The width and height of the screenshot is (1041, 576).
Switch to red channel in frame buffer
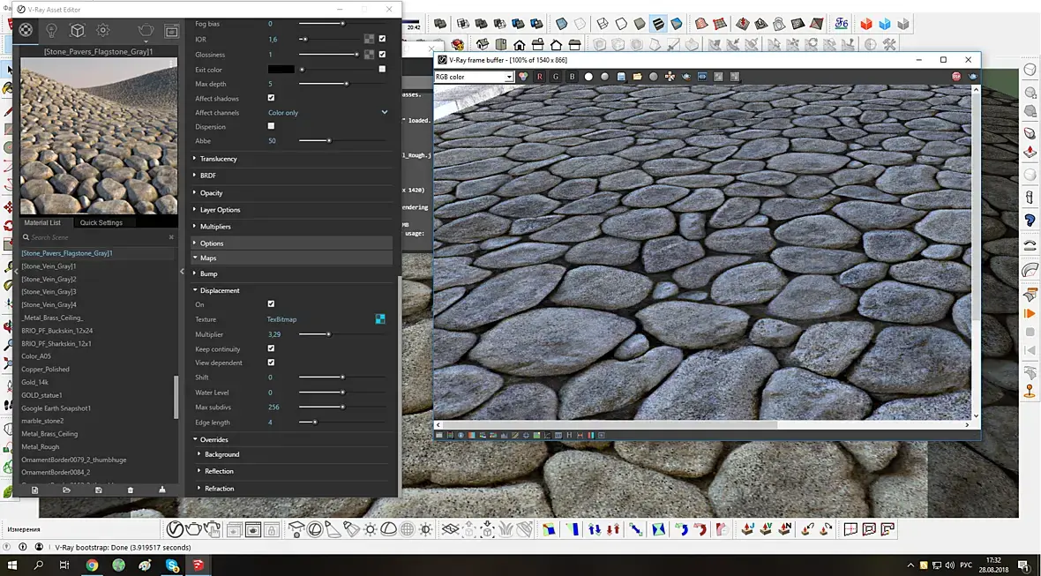tap(540, 77)
